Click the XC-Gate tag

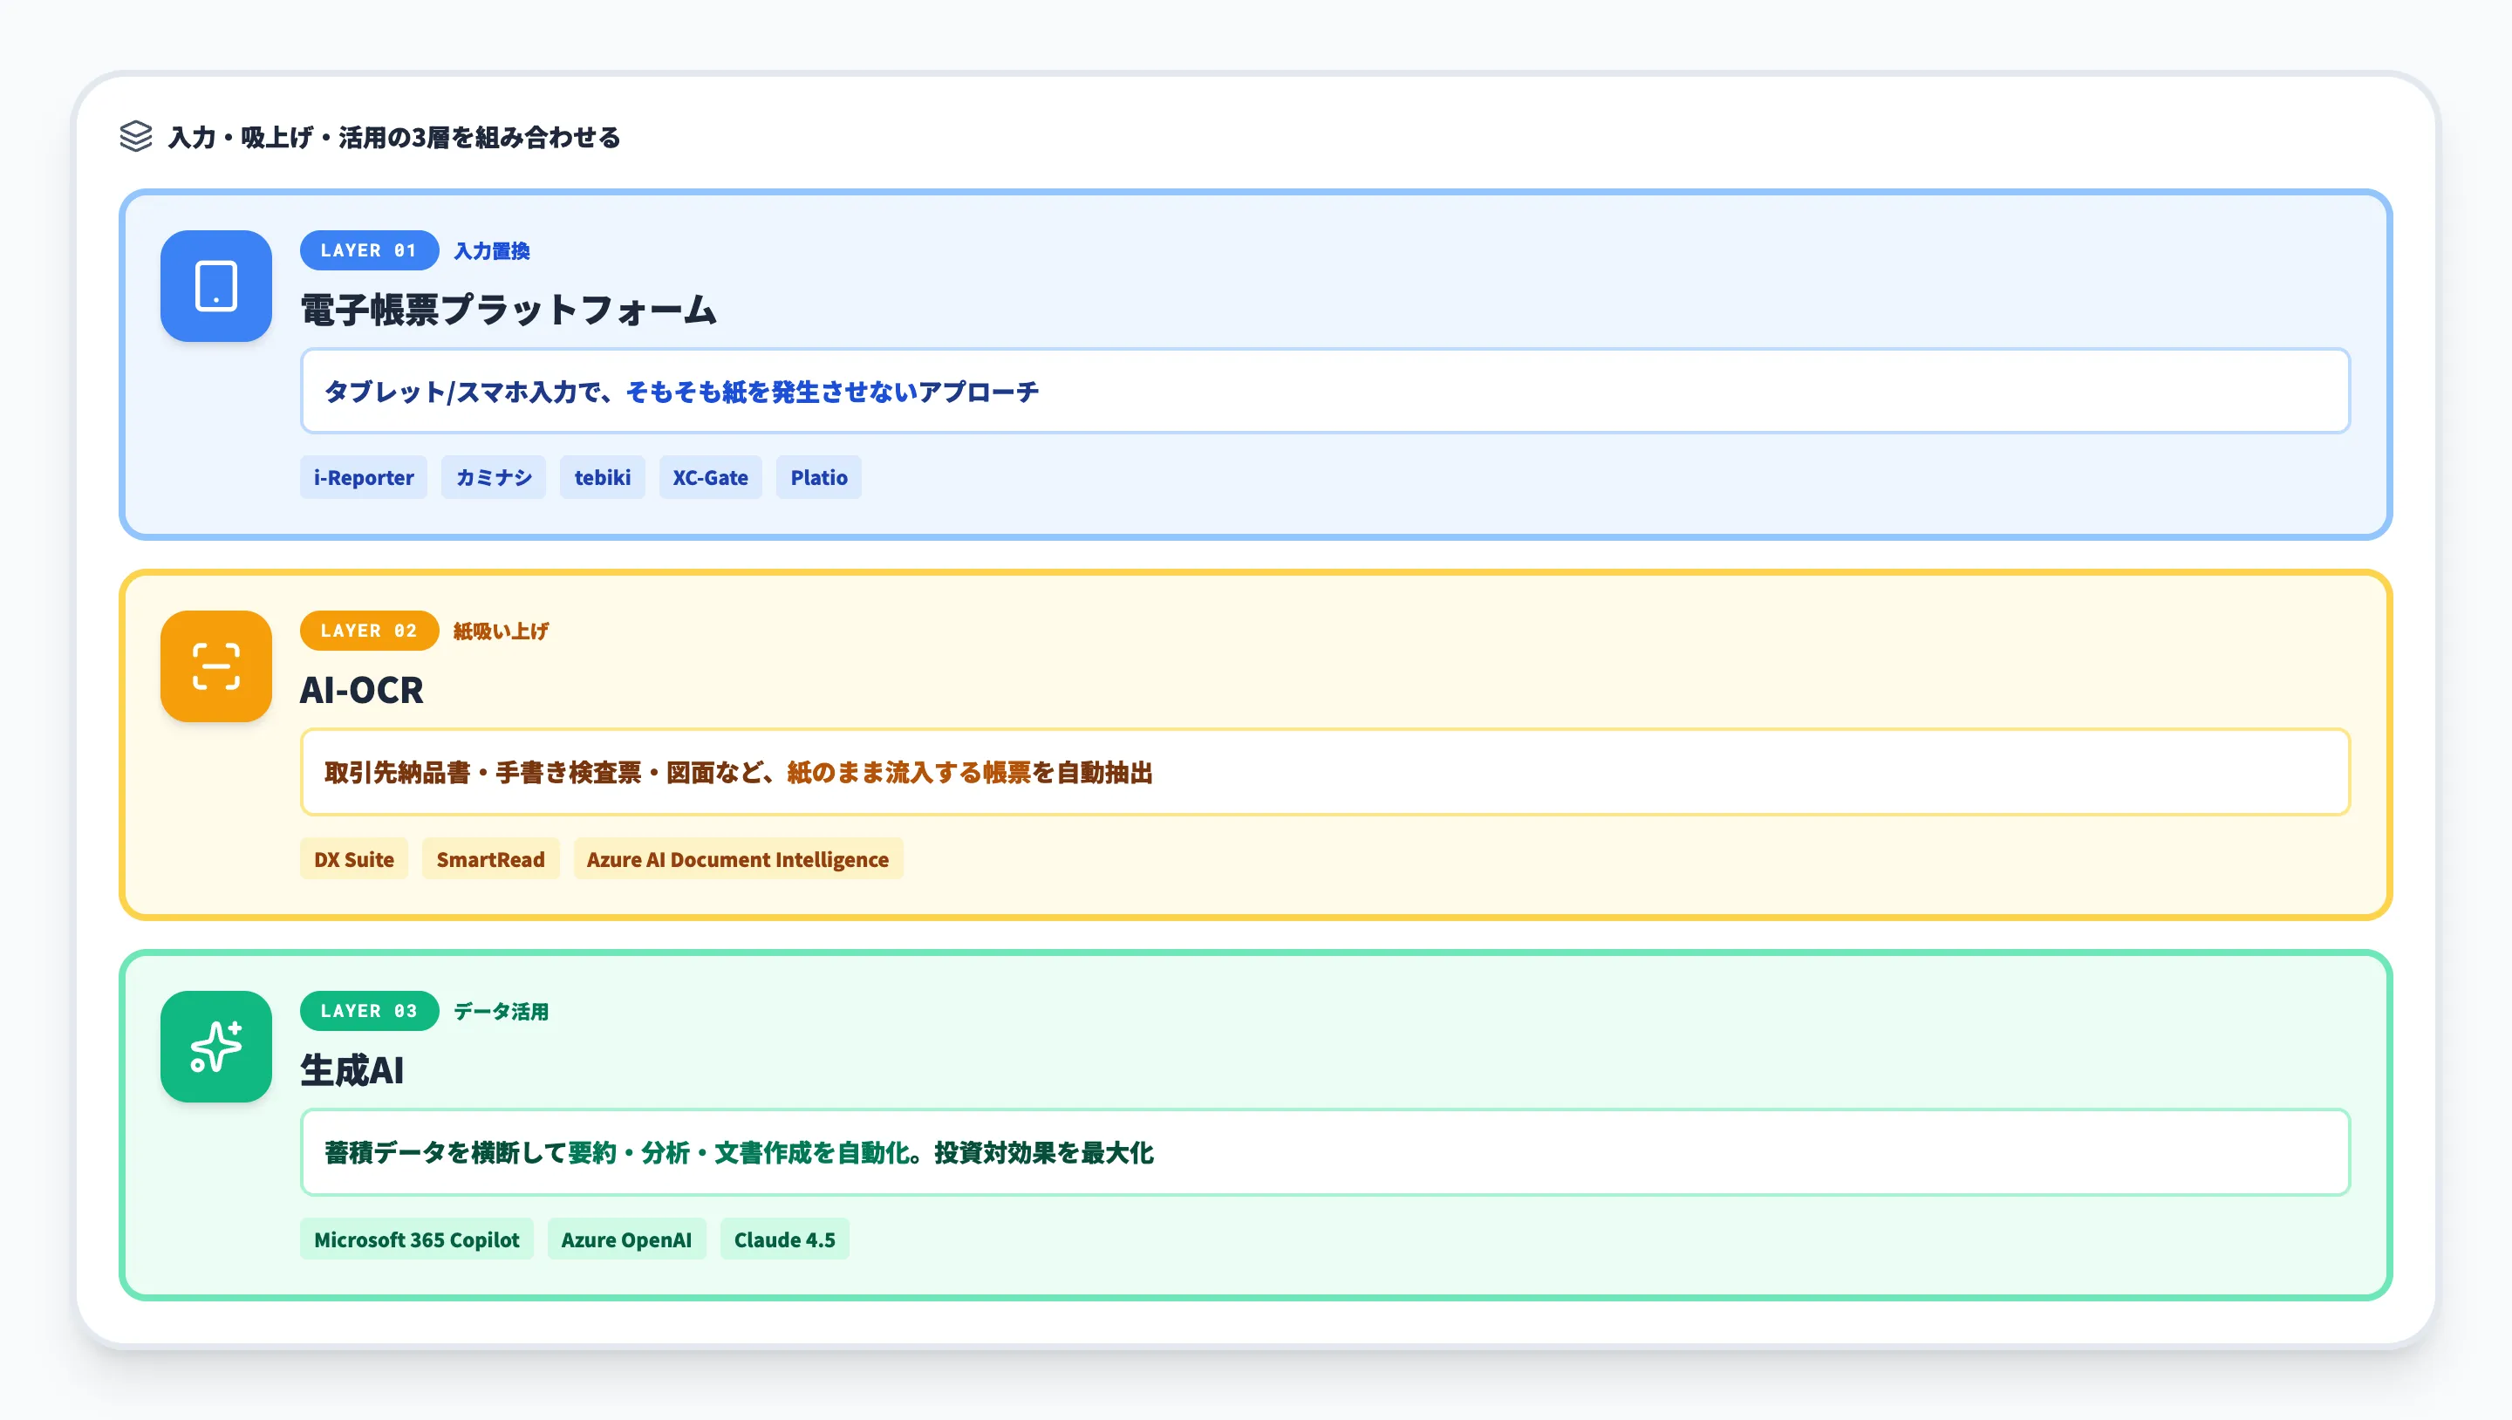coord(710,478)
